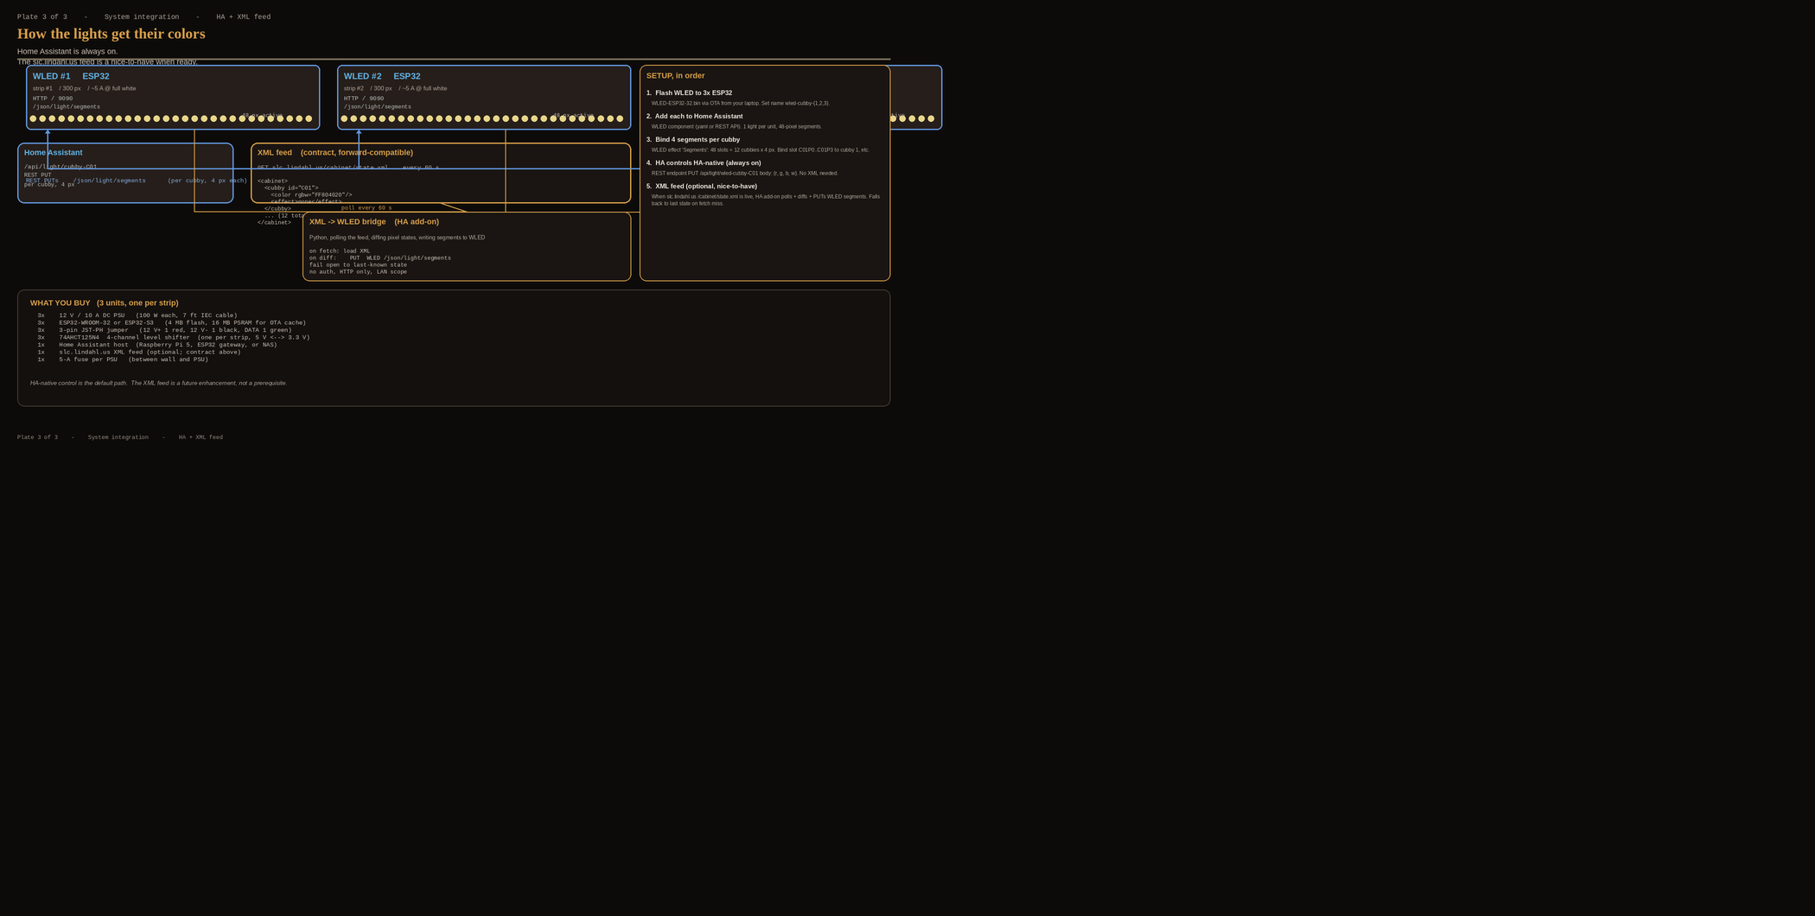Select the "74AHCT125N4 4-channel level shifter" row
The width and height of the screenshot is (1815, 916).
click(174, 338)
